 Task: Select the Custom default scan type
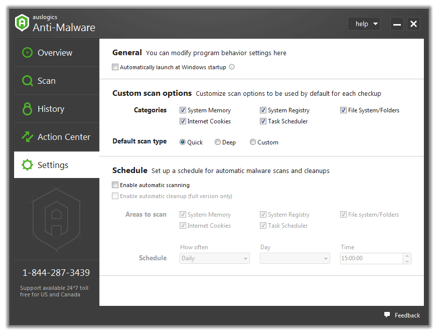point(252,142)
